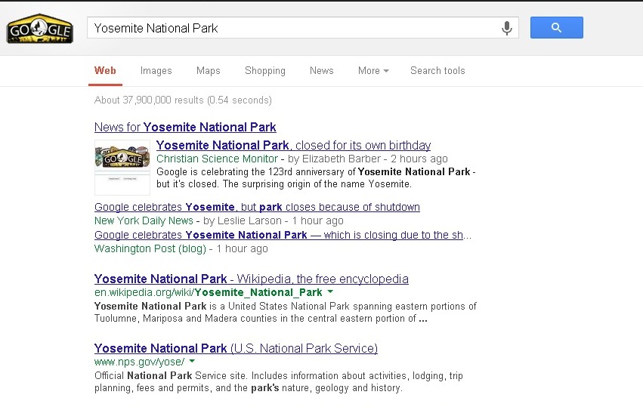Screen dimensions: 643x407
Task: Click the blue search magnifier button
Action: (556, 27)
